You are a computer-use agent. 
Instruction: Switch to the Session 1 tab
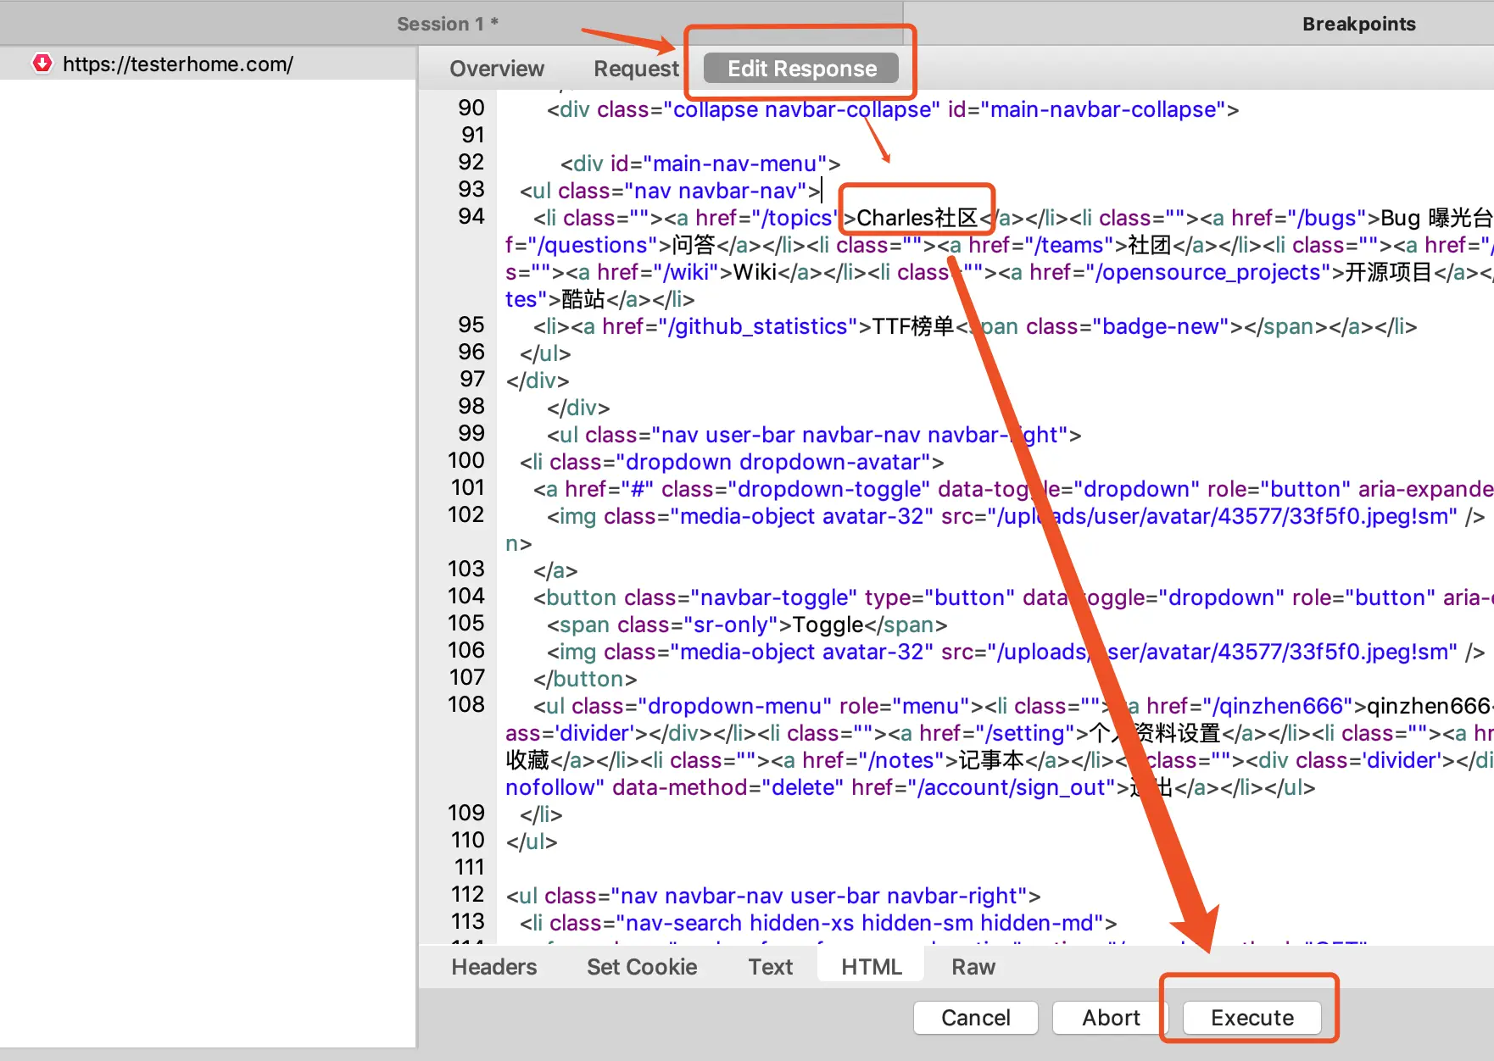pyautogui.click(x=447, y=24)
